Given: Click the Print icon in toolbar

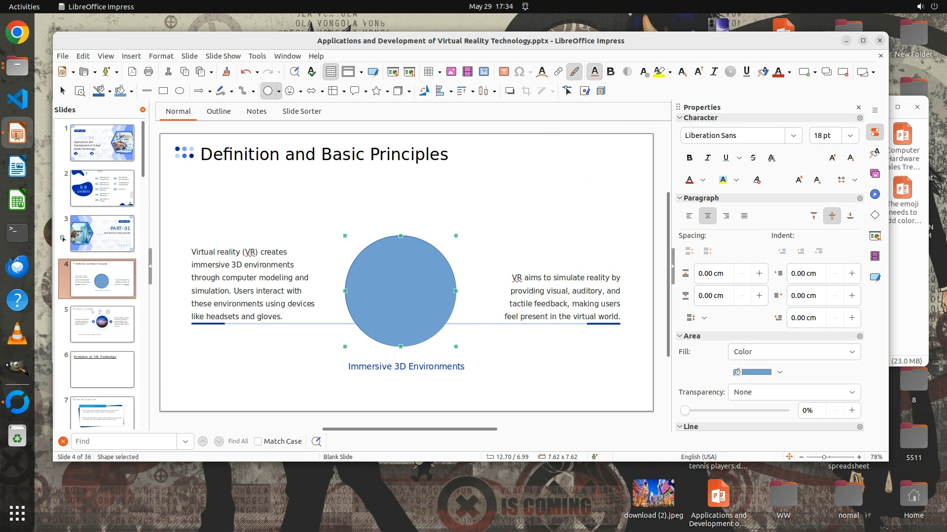Looking at the screenshot, I should coord(148,72).
